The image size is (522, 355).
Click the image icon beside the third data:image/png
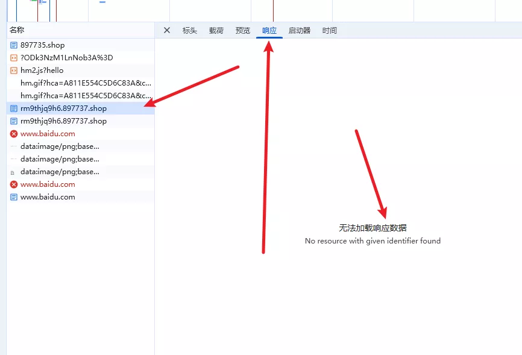point(13,172)
